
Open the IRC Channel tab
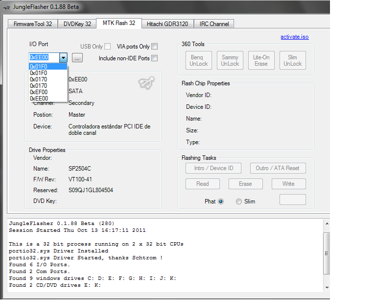(214, 24)
